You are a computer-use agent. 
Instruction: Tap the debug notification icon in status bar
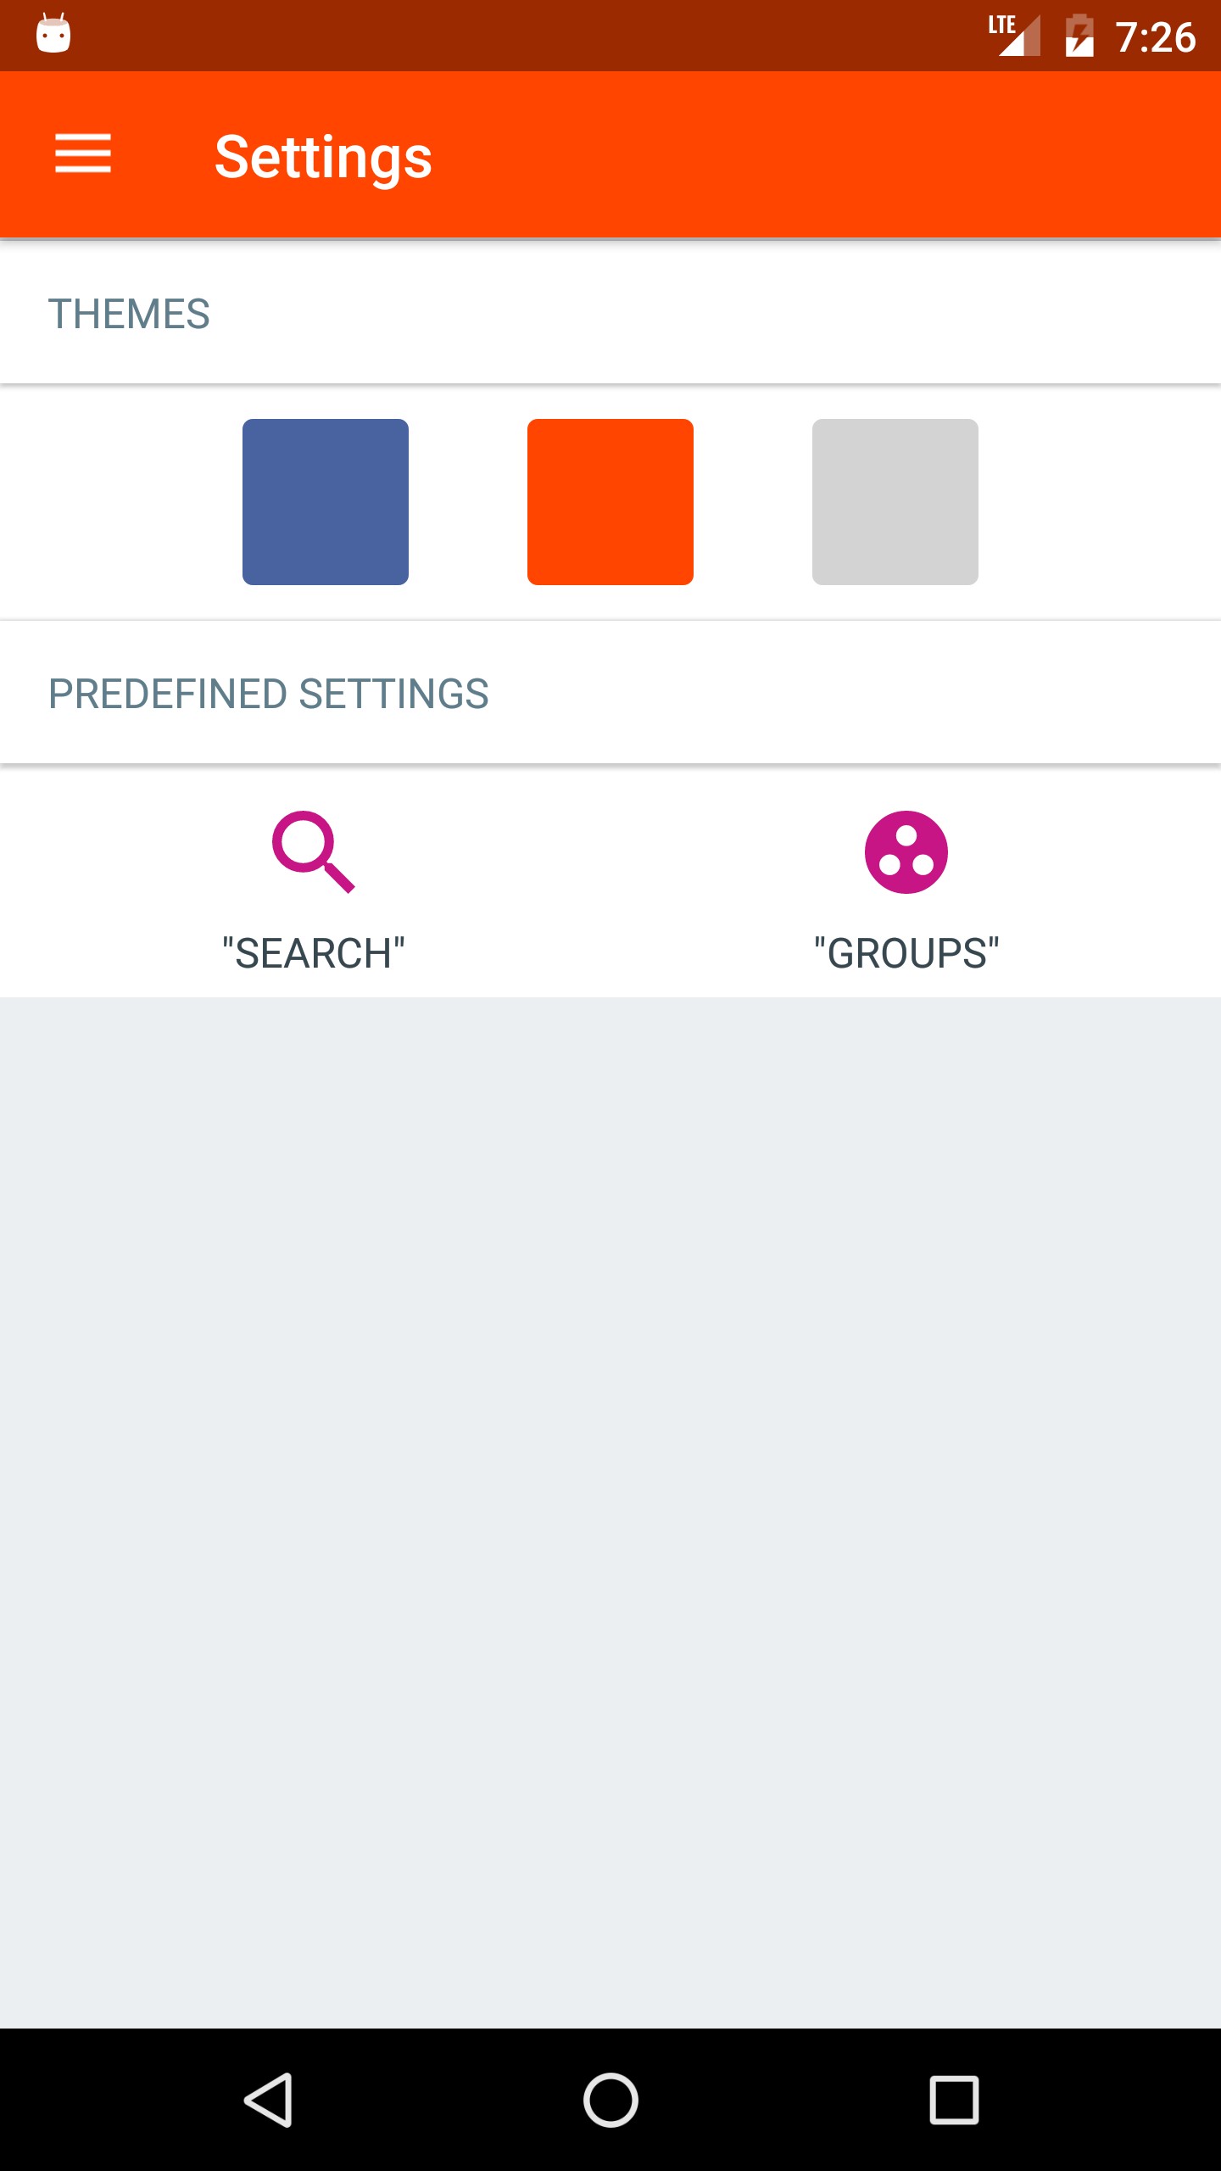click(53, 35)
